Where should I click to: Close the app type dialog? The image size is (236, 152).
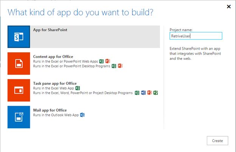tap(228, 6)
